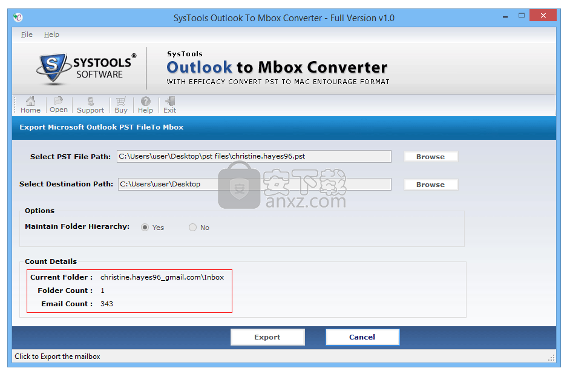Click the Help question mark icon

145,105
